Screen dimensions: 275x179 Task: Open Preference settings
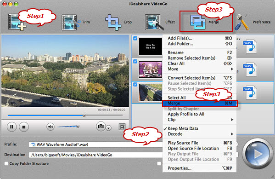(253, 22)
